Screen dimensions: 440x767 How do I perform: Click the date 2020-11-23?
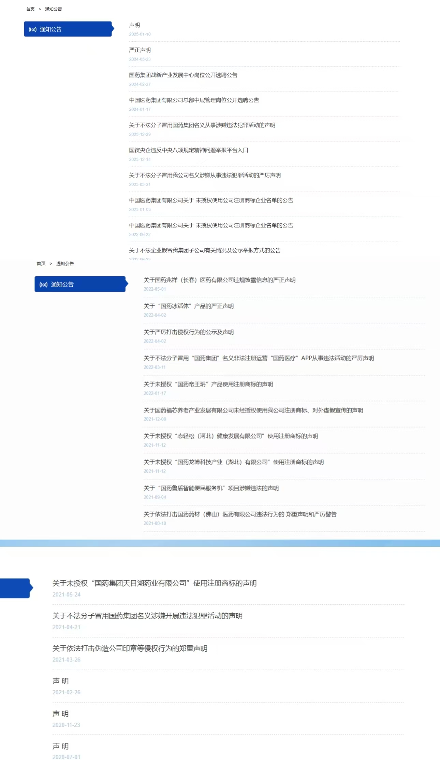tap(66, 725)
